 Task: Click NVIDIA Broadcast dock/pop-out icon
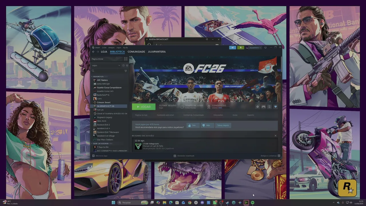[206, 39]
